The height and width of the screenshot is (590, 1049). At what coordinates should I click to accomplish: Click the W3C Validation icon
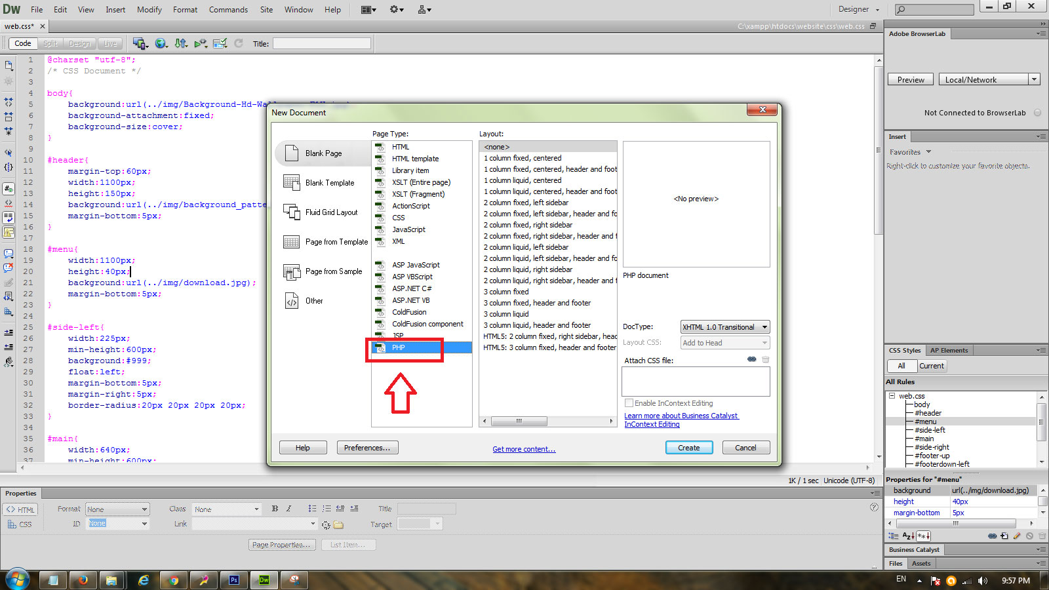point(201,43)
